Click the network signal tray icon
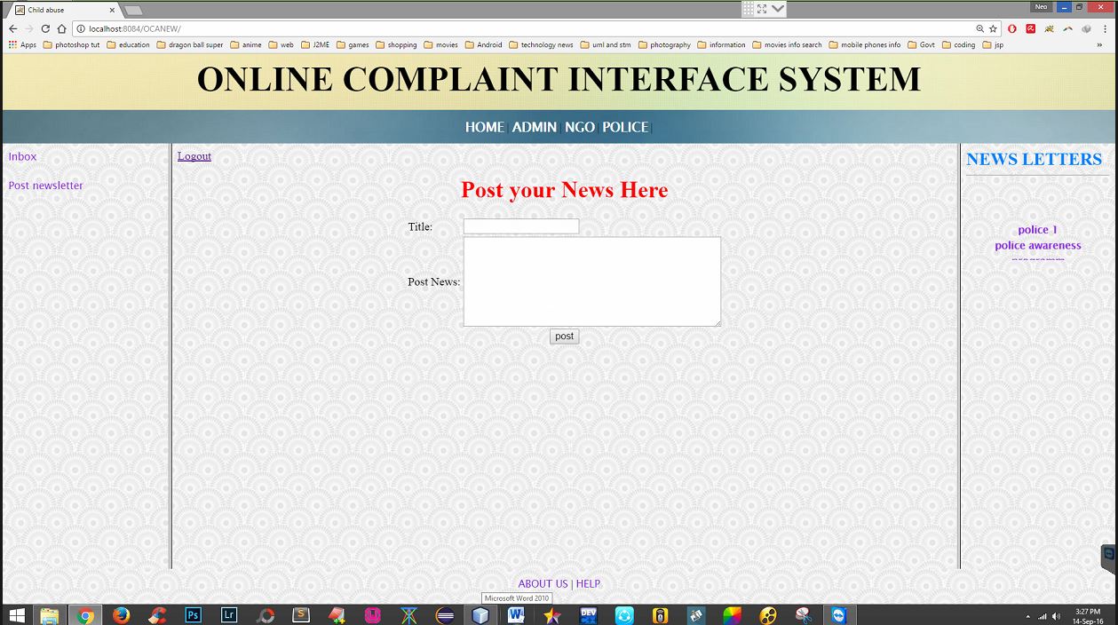Viewport: 1118px width, 625px height. 1043,615
